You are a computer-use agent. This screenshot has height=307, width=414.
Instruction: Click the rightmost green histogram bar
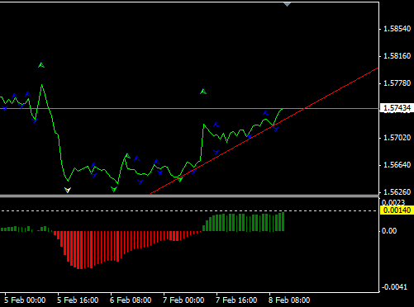pyautogui.click(x=283, y=222)
